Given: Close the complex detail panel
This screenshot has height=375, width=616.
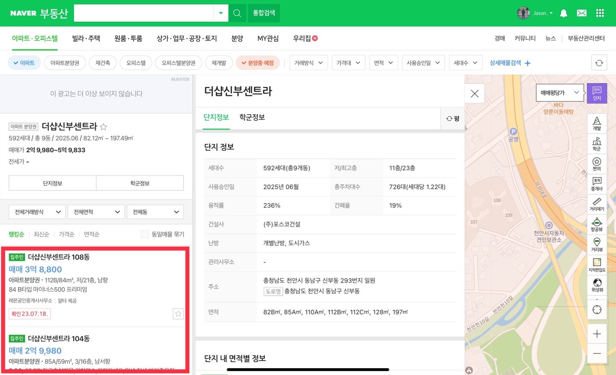Looking at the screenshot, I should (475, 94).
